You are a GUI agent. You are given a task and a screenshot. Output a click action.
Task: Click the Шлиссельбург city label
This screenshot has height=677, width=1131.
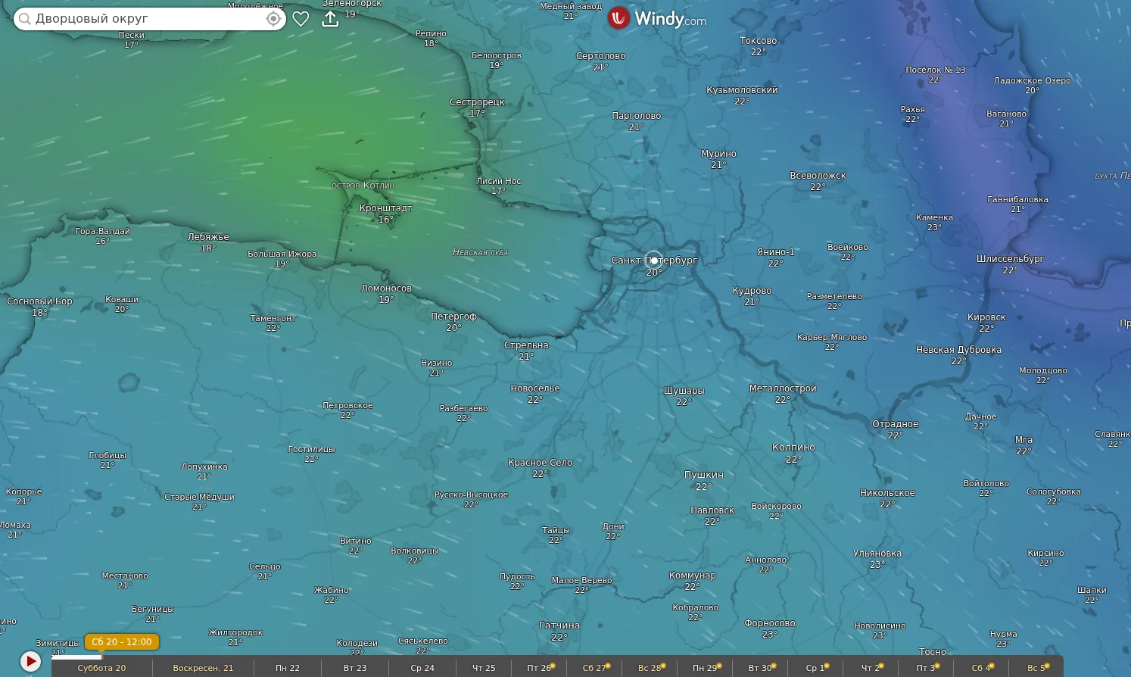[x=1010, y=259]
